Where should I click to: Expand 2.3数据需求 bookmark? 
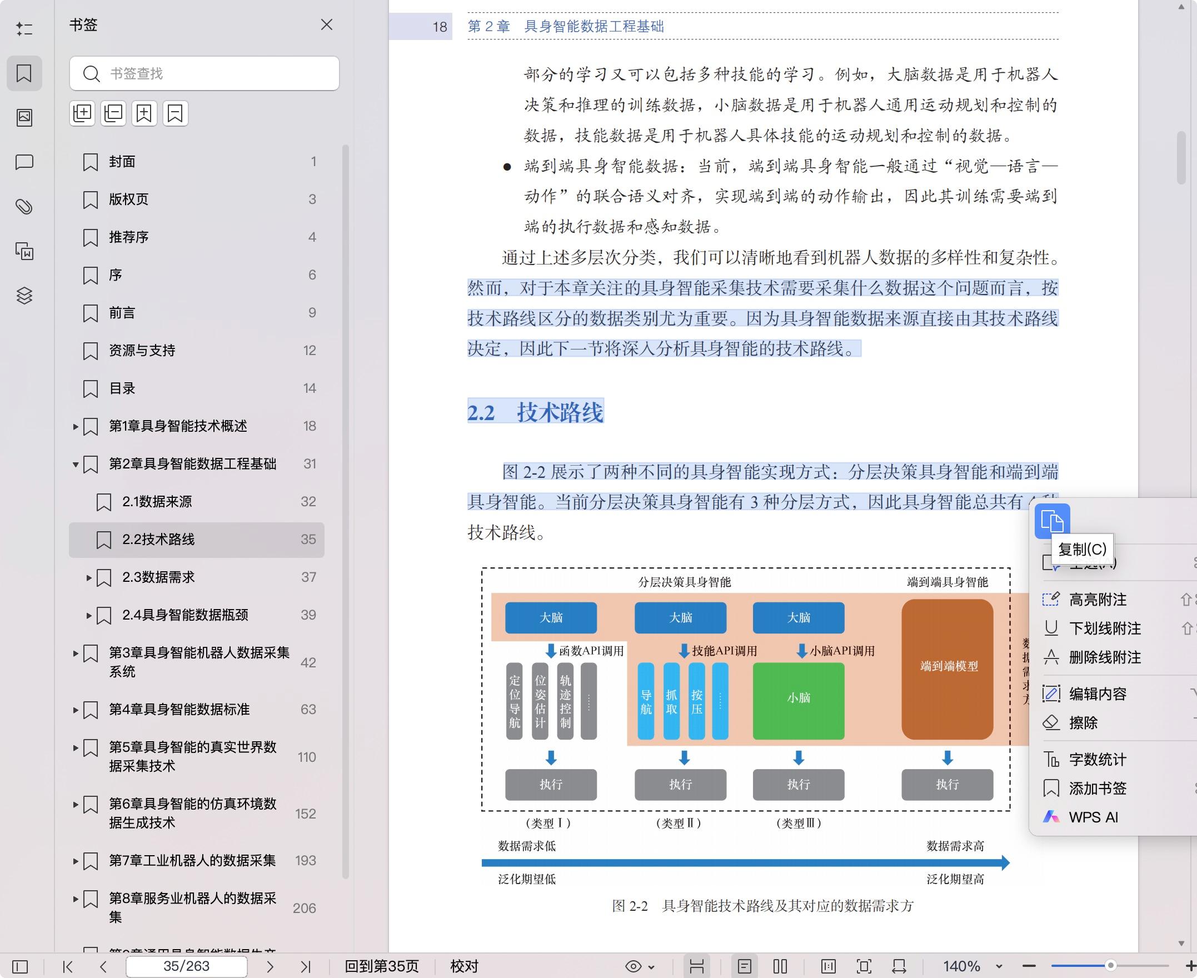[x=88, y=577]
